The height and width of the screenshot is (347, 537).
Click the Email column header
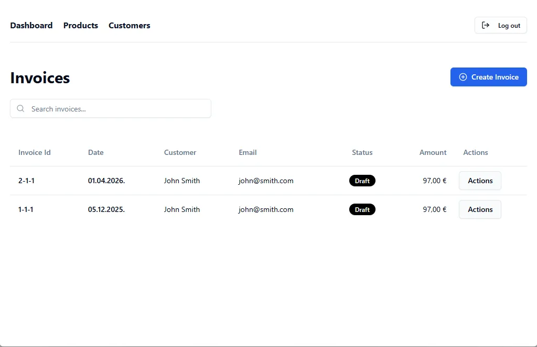coord(248,152)
